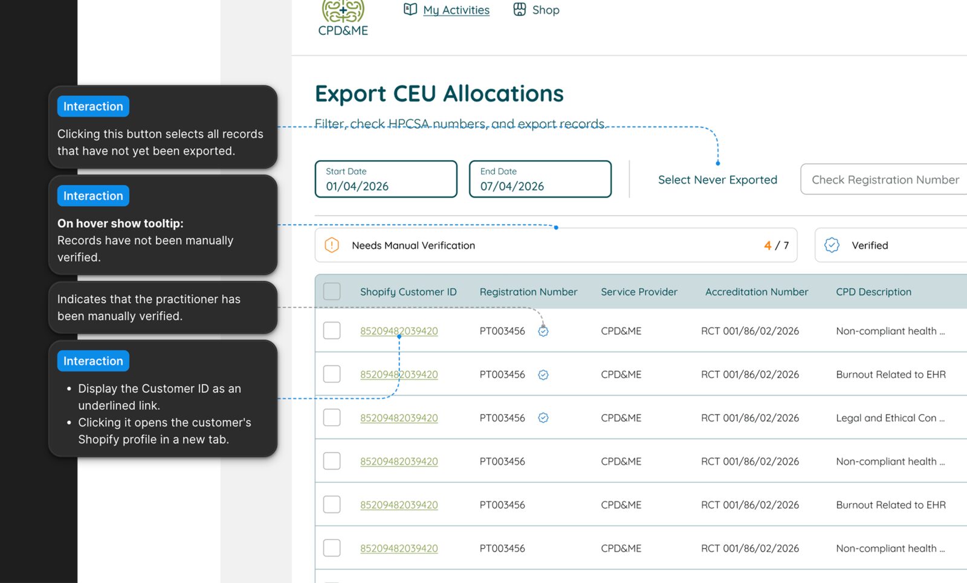967x583 pixels.
Task: Click the CPD Description column header
Action: pos(873,292)
